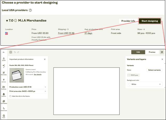Open My library folder

(x=4, y=88)
